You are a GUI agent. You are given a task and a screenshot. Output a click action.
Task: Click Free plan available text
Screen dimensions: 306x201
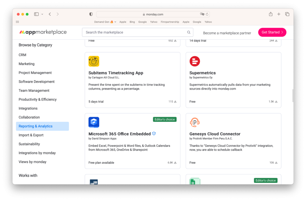pyautogui.click(x=101, y=163)
